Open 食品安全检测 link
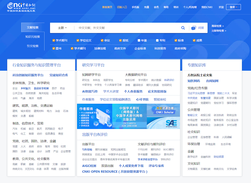 pos(41,88)
